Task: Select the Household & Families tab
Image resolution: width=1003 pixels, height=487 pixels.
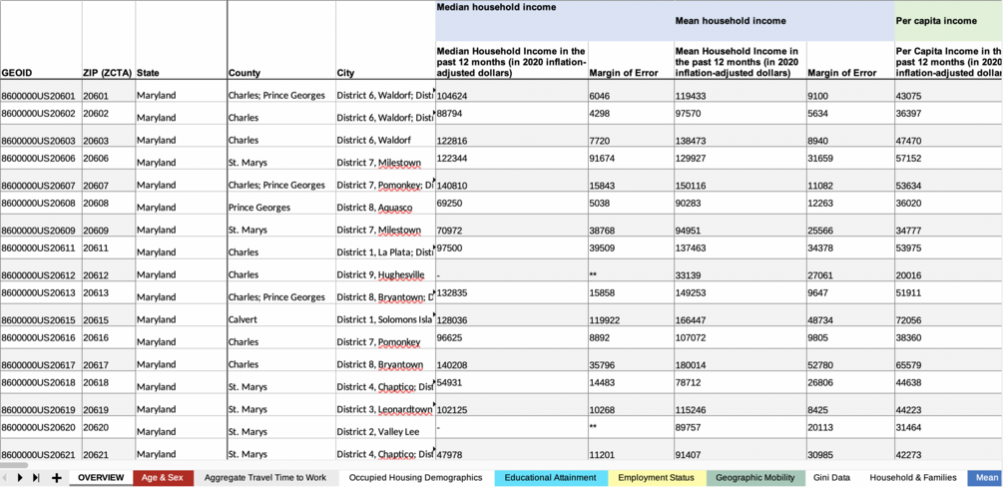Action: point(913,477)
